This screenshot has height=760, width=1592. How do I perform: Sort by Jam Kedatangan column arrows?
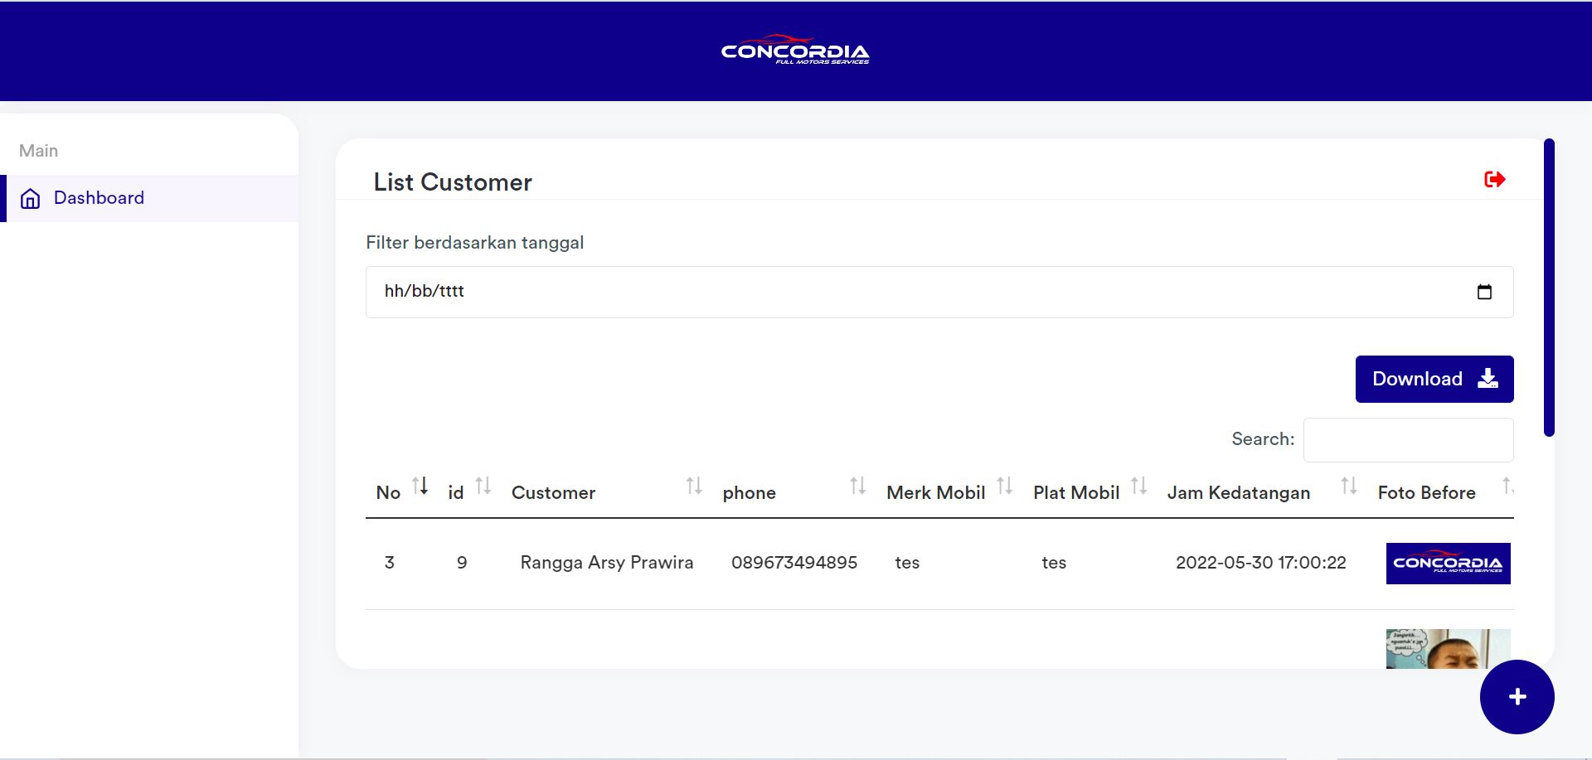pyautogui.click(x=1349, y=486)
